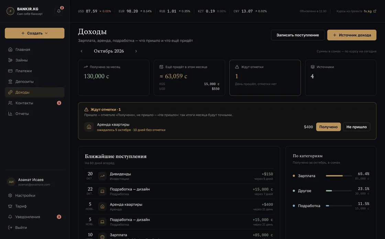The image size is (385, 239).
Task: Click the card icon beside Платежи
Action: pyautogui.click(x=10, y=71)
